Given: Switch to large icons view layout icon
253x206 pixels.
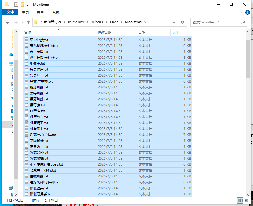Looking at the screenshot, I should (246, 201).
